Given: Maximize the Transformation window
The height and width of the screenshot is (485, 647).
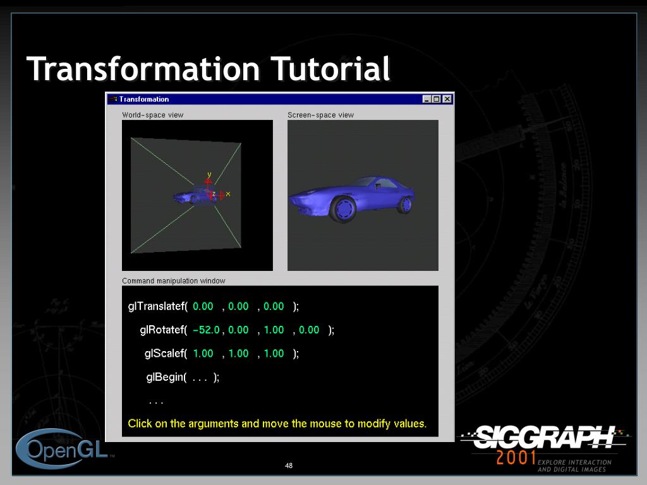Looking at the screenshot, I should point(437,99).
